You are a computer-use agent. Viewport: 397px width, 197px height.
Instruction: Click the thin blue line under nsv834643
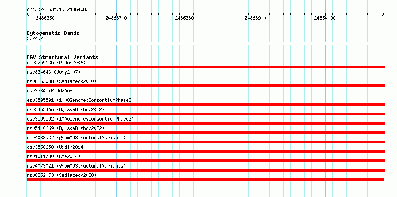[205, 76]
